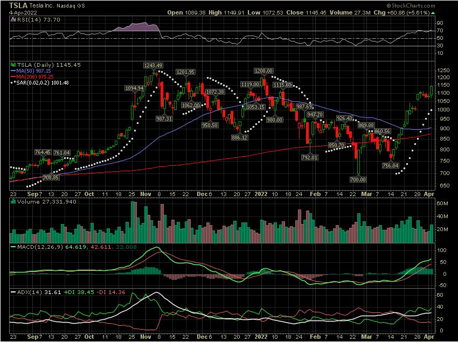458x342 pixels.
Task: Click the '1201.95' price label
Action: pyautogui.click(x=185, y=72)
